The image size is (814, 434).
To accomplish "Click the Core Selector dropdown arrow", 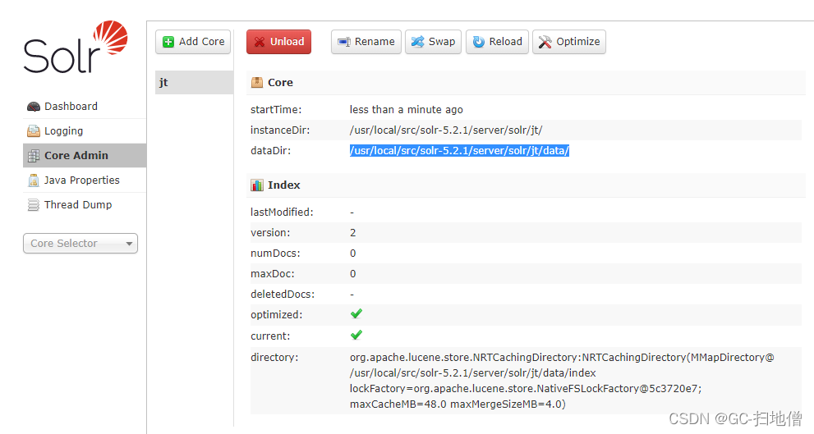I will tap(129, 244).
